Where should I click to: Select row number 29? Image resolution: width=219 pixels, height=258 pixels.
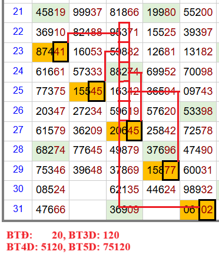click(18, 170)
